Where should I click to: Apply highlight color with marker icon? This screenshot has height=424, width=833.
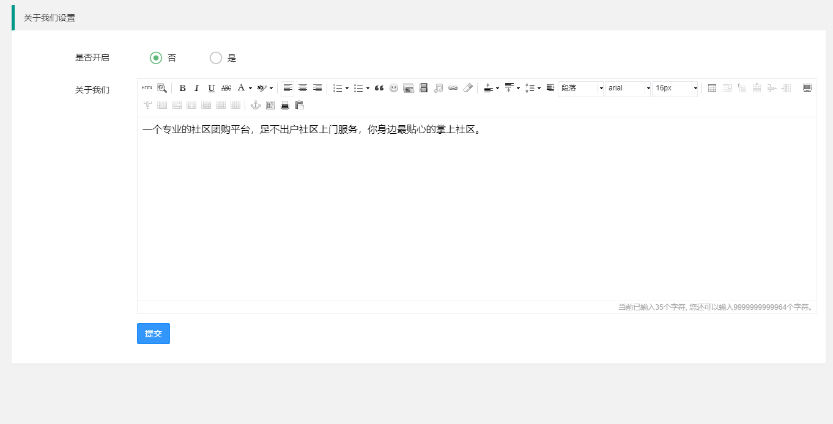click(x=262, y=88)
